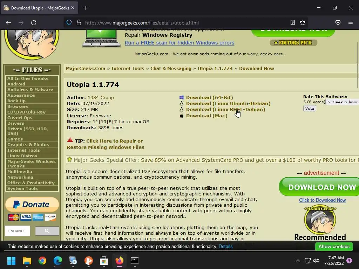359x269 pixels.
Task: Click Allow cookies button
Action: point(334,246)
